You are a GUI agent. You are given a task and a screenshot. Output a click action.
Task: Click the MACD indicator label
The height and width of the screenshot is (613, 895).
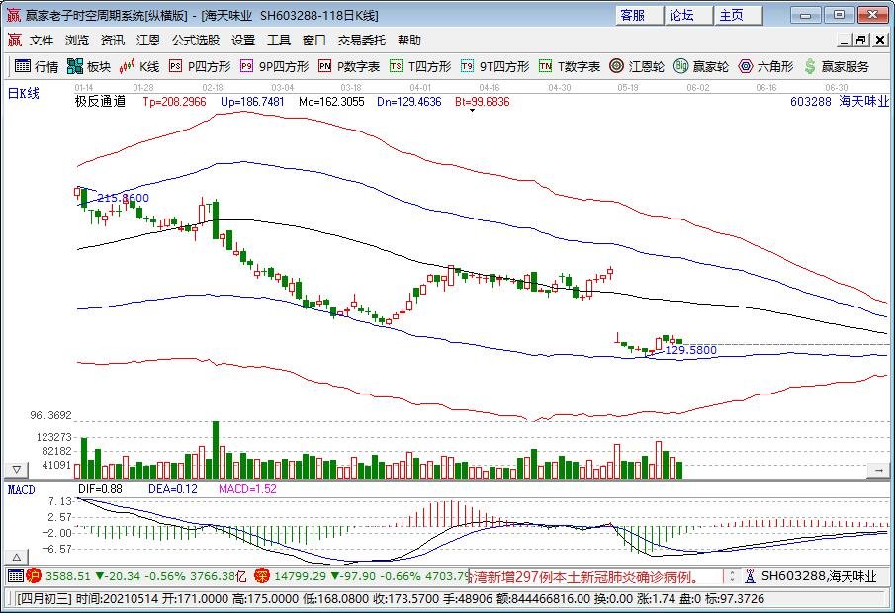tap(21, 489)
